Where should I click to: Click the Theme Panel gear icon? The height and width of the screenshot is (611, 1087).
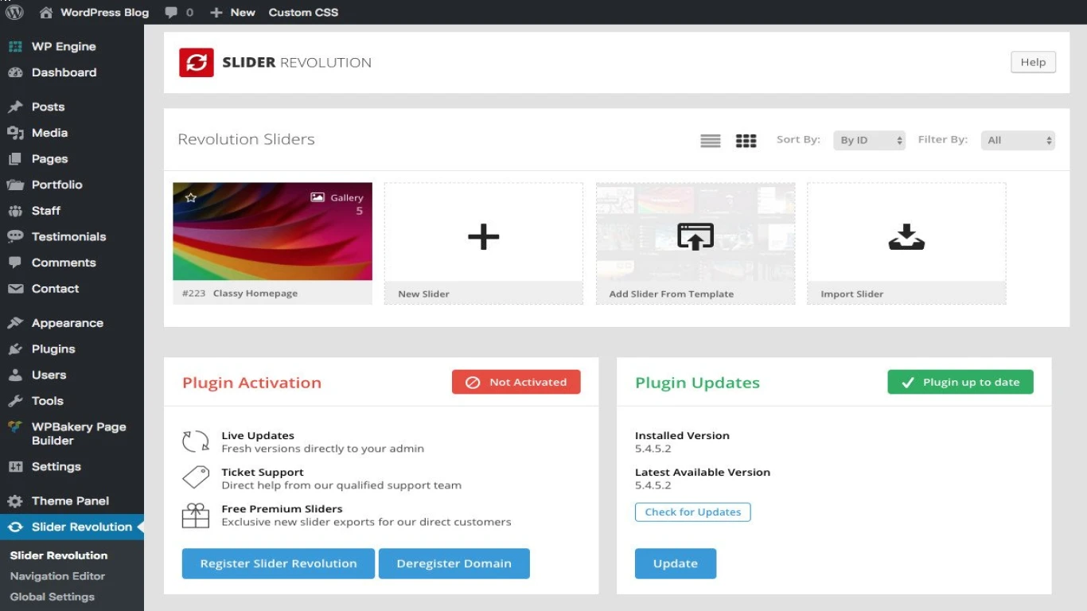pyautogui.click(x=15, y=501)
